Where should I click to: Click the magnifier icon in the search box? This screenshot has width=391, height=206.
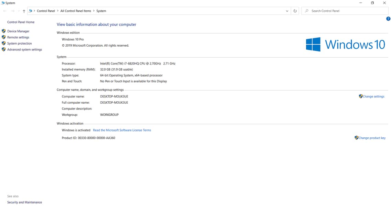coord(307,11)
